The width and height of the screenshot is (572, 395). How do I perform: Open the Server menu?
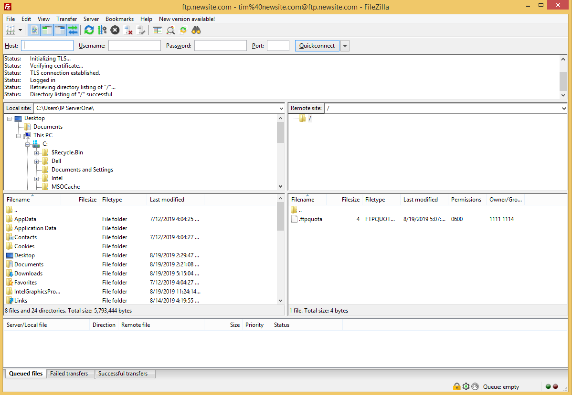[x=91, y=19]
